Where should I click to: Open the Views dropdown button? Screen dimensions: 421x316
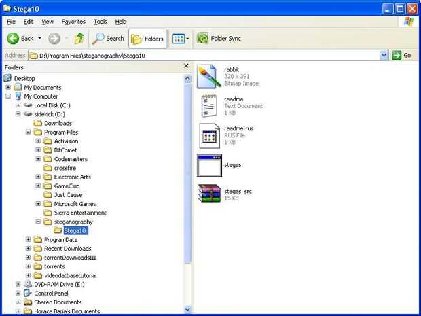point(181,39)
